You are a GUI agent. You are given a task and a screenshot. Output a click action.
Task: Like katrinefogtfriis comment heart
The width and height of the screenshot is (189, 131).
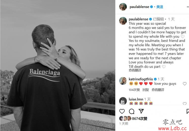coord(185,84)
